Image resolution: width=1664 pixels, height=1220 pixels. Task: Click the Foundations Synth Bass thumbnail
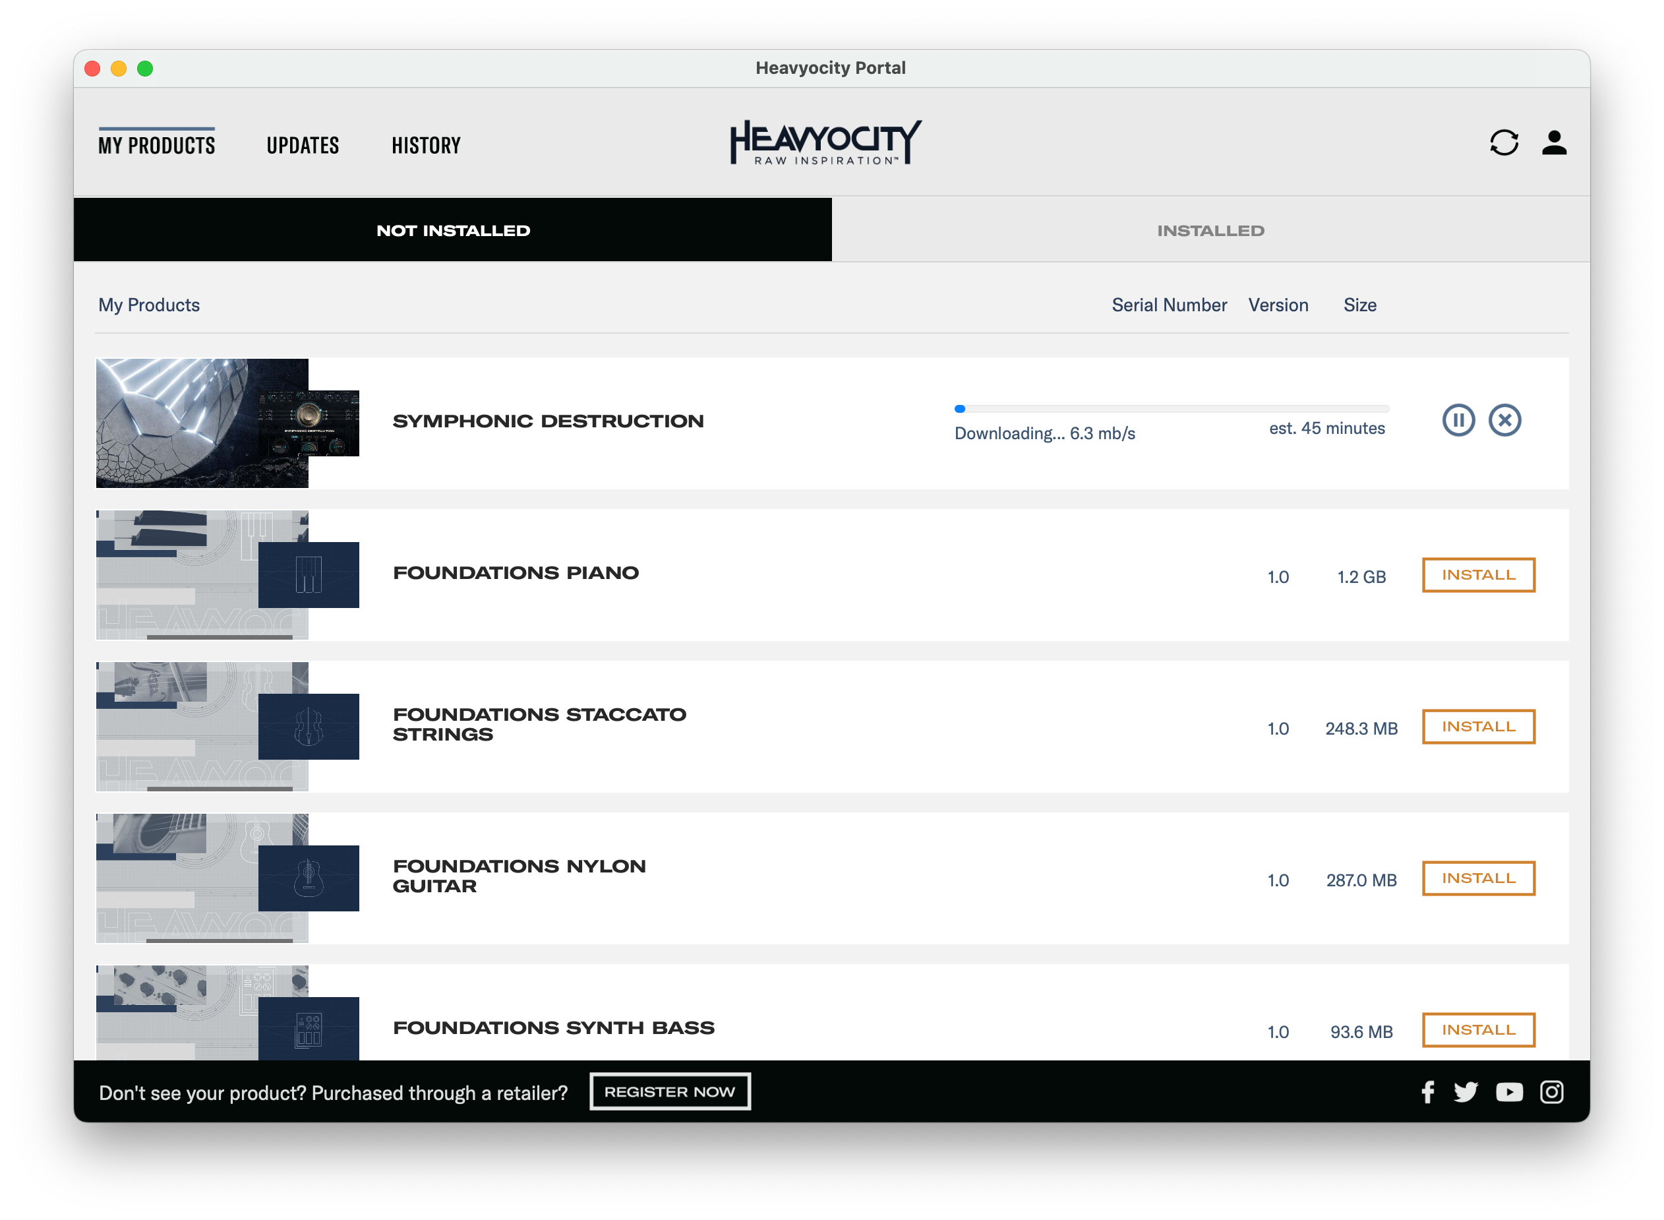[x=227, y=1012]
